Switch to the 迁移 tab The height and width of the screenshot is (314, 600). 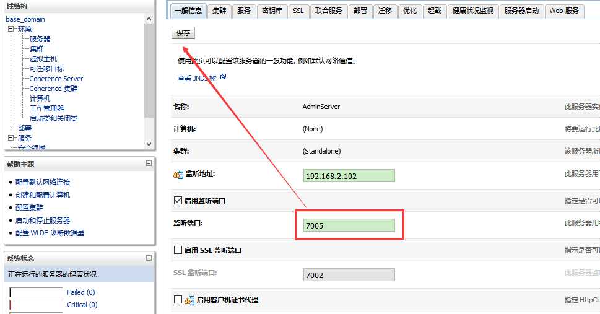385,11
